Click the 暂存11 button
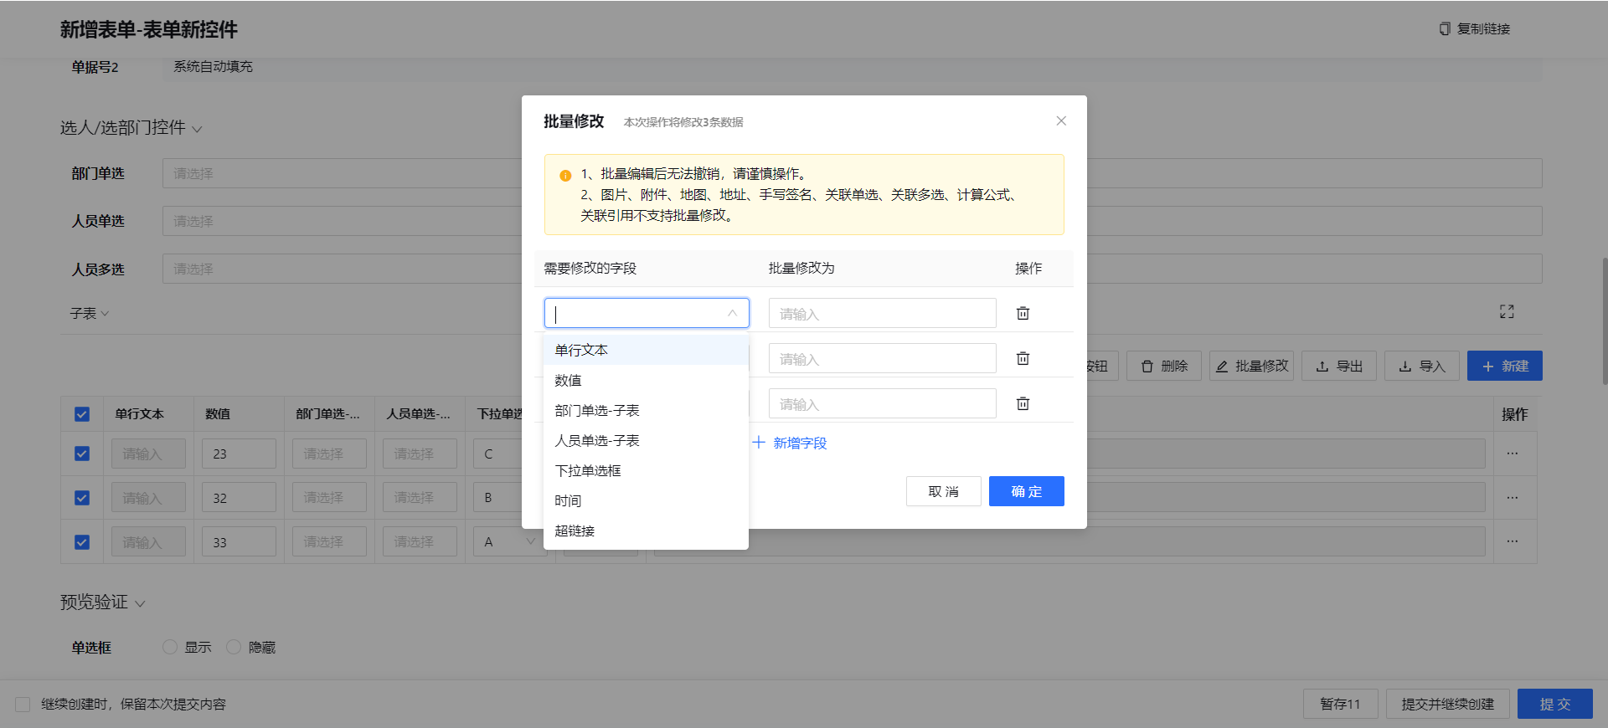 click(x=1341, y=705)
